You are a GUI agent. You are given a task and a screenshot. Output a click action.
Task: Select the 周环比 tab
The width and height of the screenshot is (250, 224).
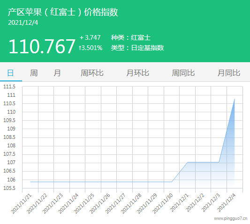(x=92, y=73)
